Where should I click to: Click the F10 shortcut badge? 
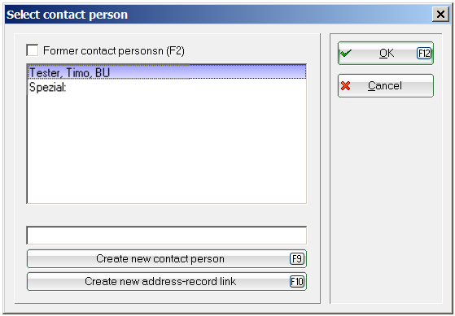297,282
